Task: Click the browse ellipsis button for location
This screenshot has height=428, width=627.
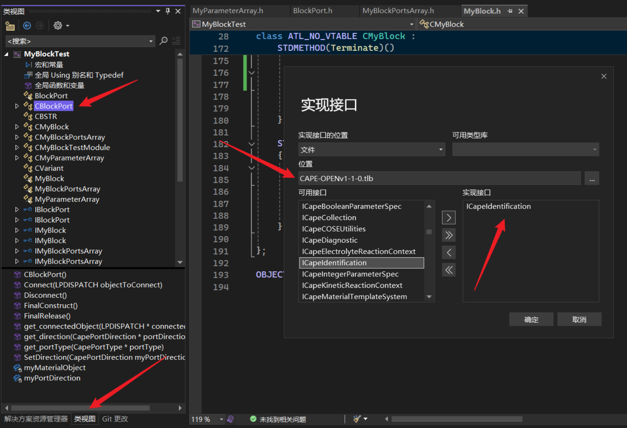Action: [x=592, y=179]
